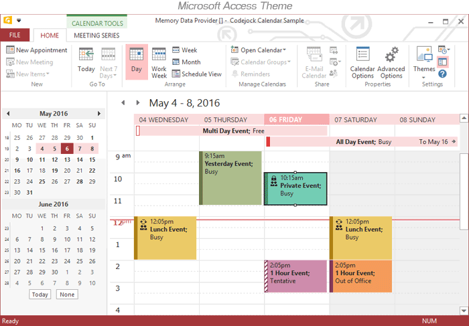Click the To May 16 arrow
The height and width of the screenshot is (326, 469).
(x=454, y=142)
